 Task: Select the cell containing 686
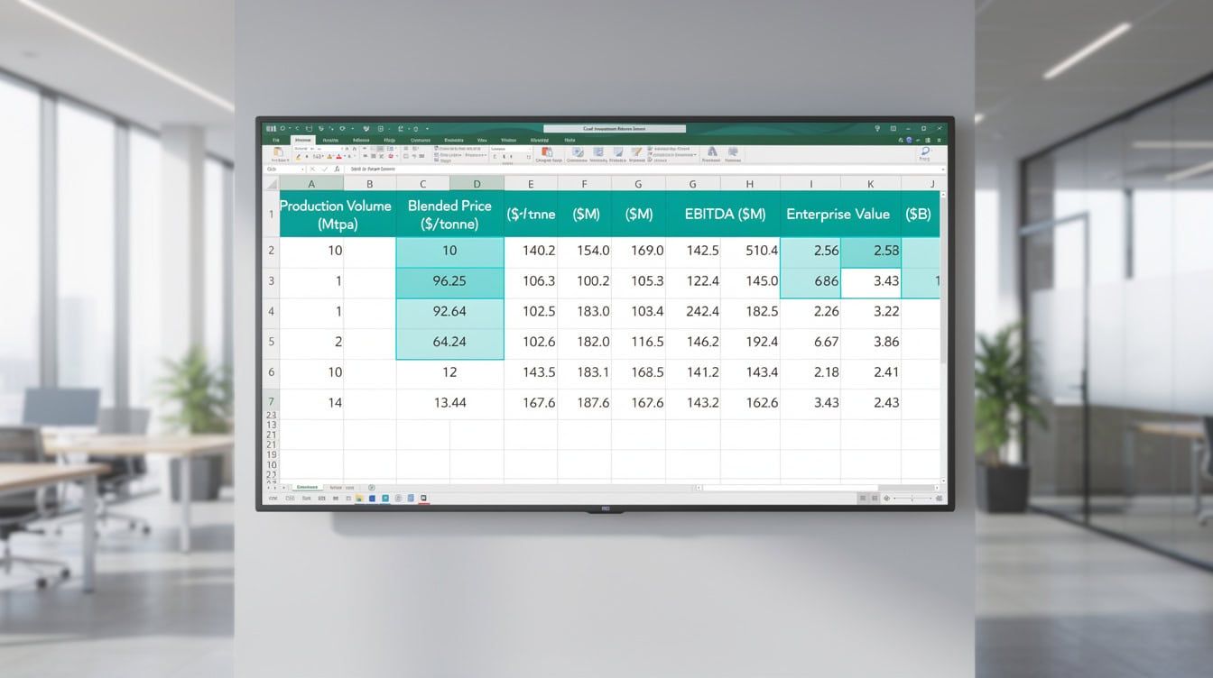pyautogui.click(x=810, y=281)
